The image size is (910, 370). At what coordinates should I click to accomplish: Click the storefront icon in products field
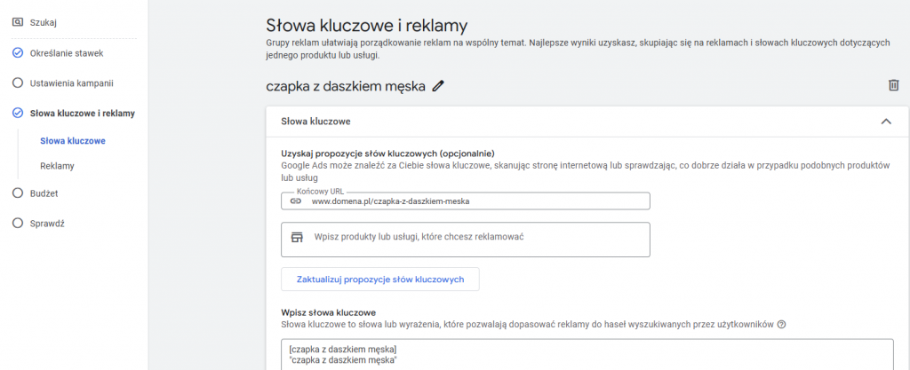point(298,237)
